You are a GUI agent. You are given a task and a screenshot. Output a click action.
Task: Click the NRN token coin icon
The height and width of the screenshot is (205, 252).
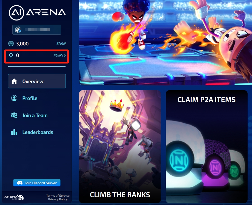pos(11,44)
